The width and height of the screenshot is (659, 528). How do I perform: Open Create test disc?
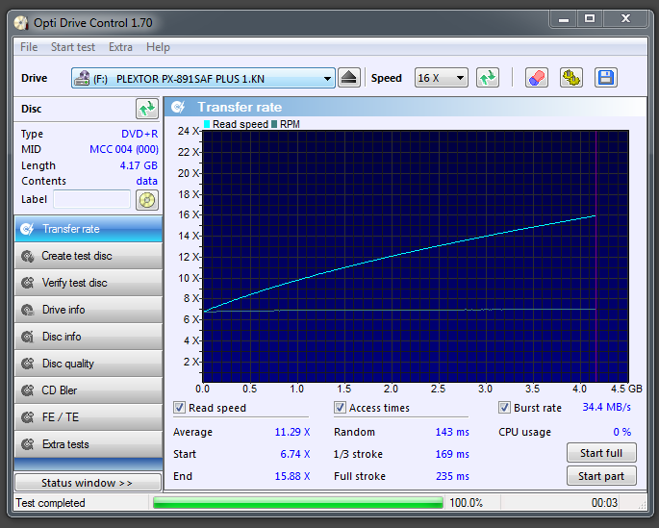tap(89, 256)
